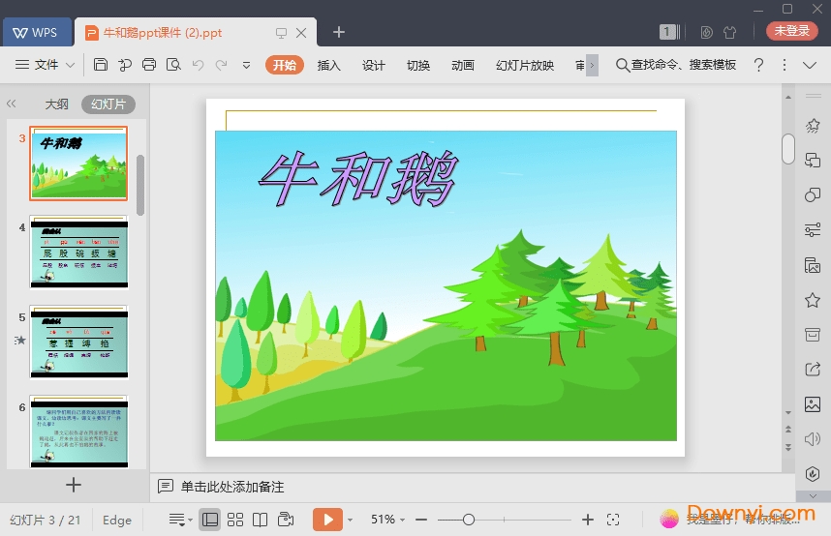Open the properties sliders icon in sidebar
Viewport: 831px width, 536px height.
click(813, 230)
